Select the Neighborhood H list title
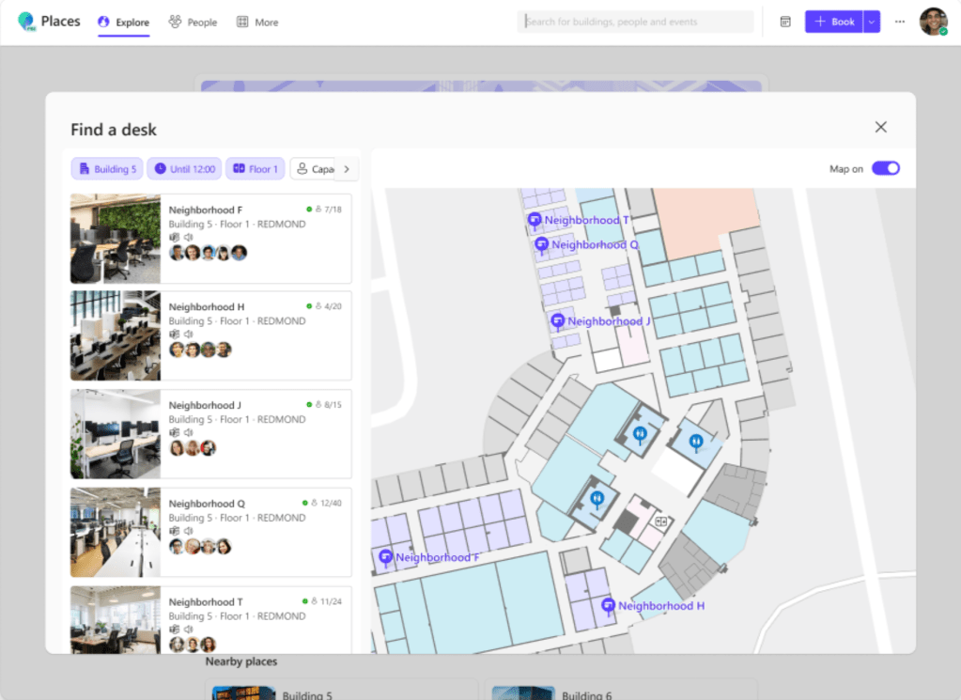The image size is (961, 700). (x=207, y=306)
